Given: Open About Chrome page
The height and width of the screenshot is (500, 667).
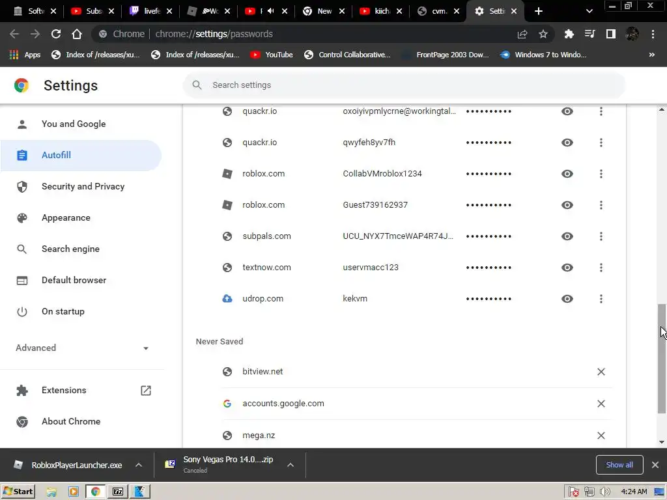Looking at the screenshot, I should (x=81, y=421).
